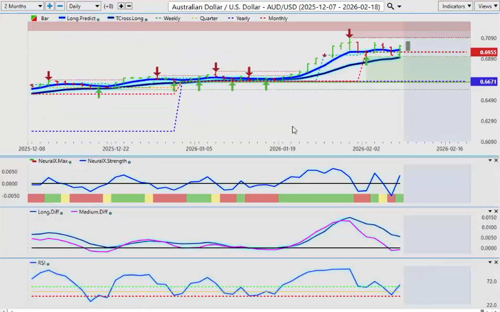Screen dimensions: 500x312
Task: Close the RSI indicator panel
Action: (x=496, y=262)
